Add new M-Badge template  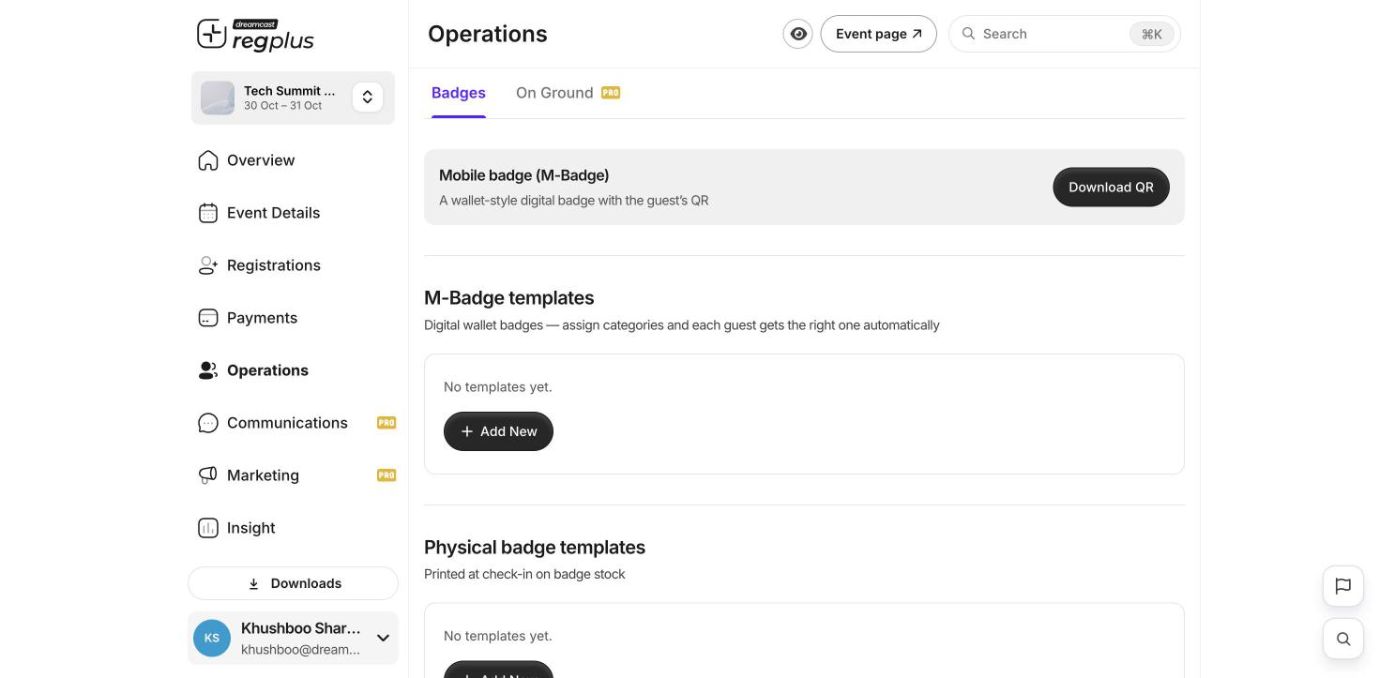pyautogui.click(x=498, y=431)
